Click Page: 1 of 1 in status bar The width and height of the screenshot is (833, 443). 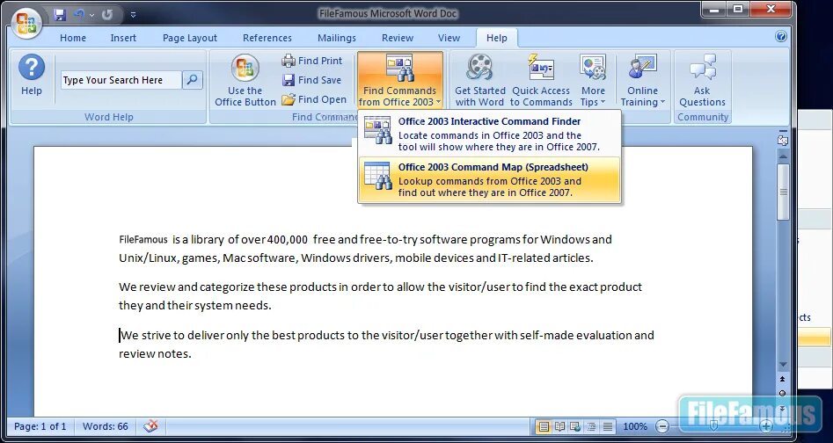(x=40, y=426)
